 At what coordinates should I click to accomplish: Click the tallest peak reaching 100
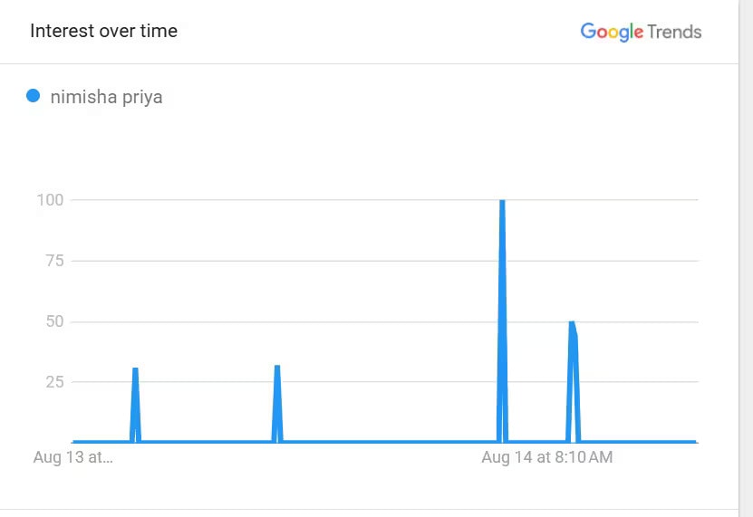[502, 202]
